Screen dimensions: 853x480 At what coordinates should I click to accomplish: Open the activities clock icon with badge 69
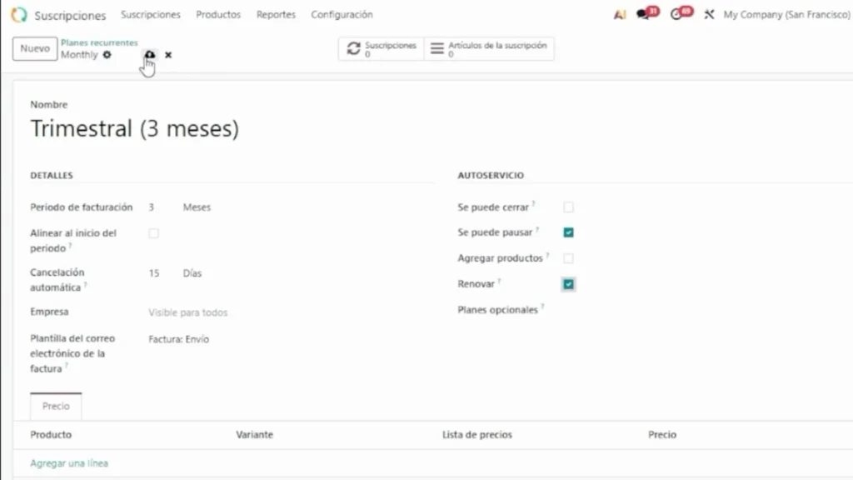tap(678, 15)
